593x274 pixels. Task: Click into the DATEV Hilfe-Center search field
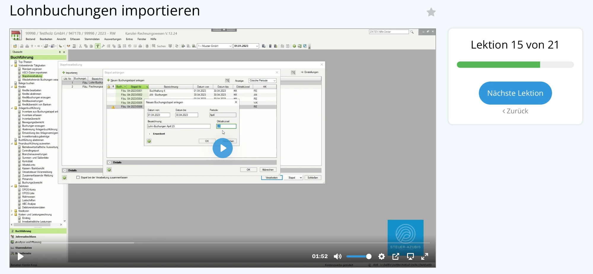coord(389,32)
